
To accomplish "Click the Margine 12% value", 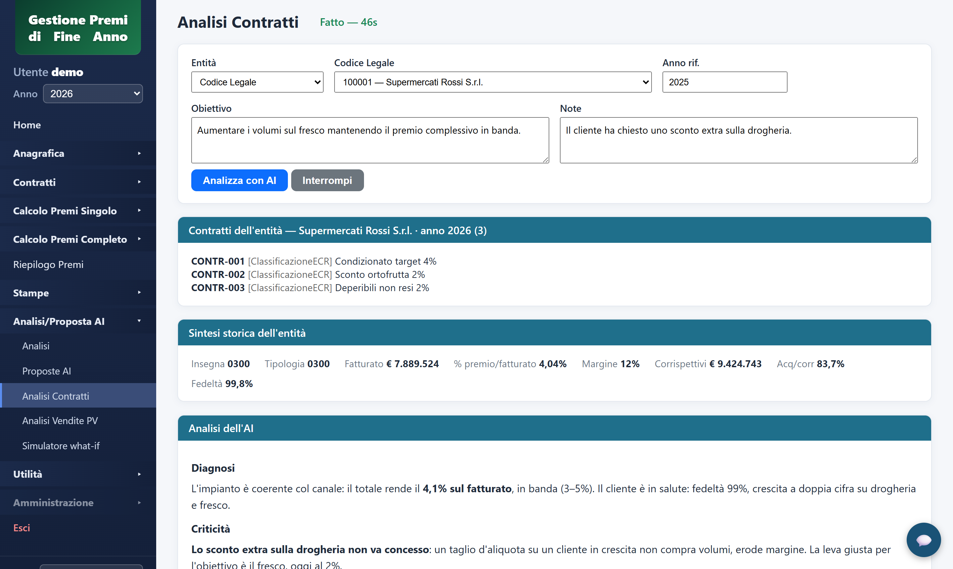I will pos(611,364).
